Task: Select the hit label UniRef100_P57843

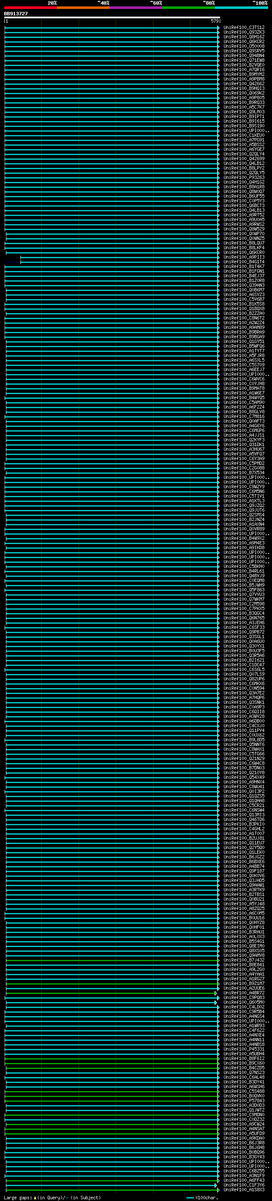Action: coord(244,1100)
